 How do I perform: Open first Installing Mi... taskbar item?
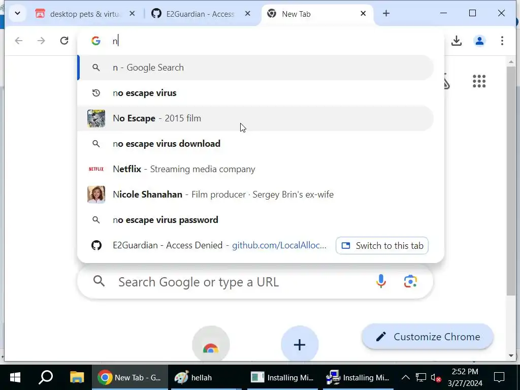pyautogui.click(x=282, y=377)
